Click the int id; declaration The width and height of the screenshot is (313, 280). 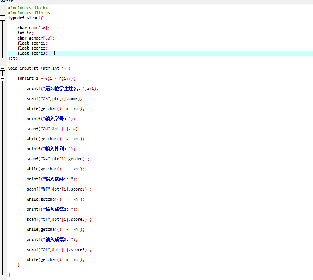[26, 33]
